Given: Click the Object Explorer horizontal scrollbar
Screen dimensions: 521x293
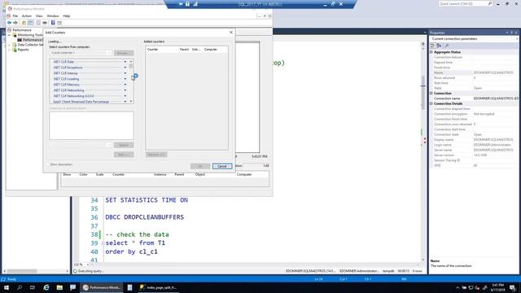Looking at the screenshot, I should pos(36,271).
